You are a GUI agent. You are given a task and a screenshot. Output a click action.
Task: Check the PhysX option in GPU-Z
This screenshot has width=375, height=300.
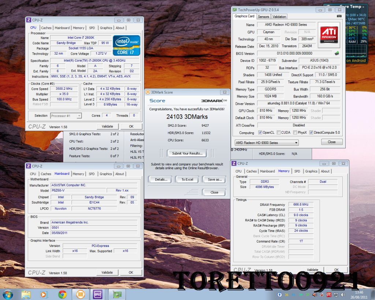(295, 132)
